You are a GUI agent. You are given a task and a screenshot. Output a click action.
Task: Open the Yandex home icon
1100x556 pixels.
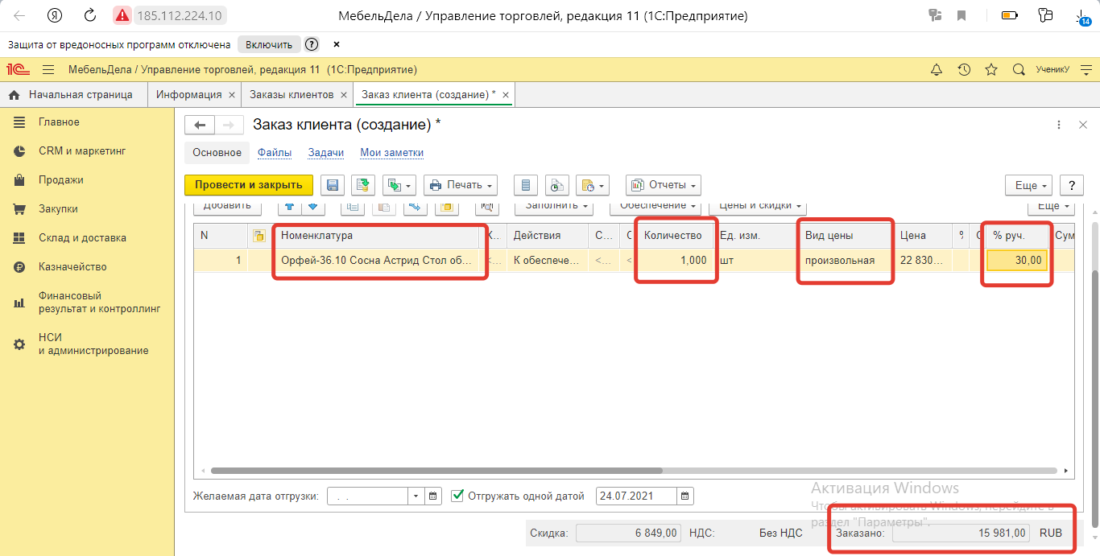(x=55, y=15)
